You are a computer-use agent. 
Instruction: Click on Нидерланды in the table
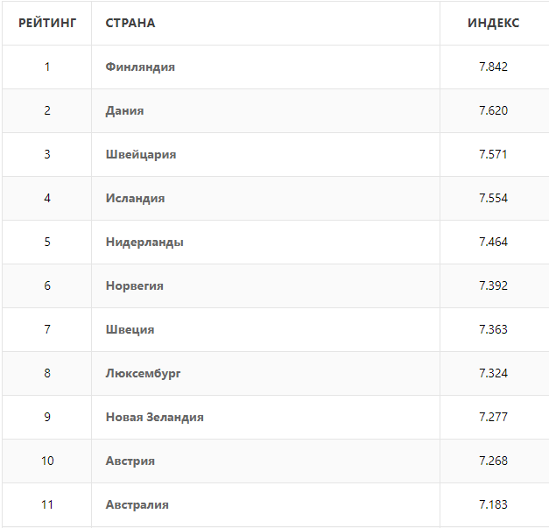pos(144,242)
